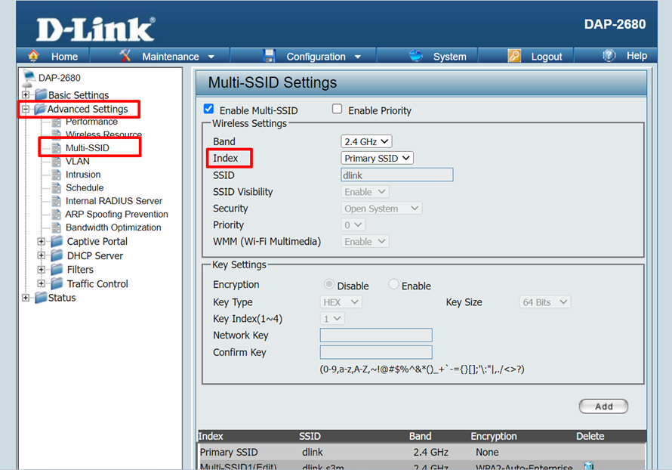Click the Schedule page icon
Viewport: 672px width, 470px height.
click(56, 188)
